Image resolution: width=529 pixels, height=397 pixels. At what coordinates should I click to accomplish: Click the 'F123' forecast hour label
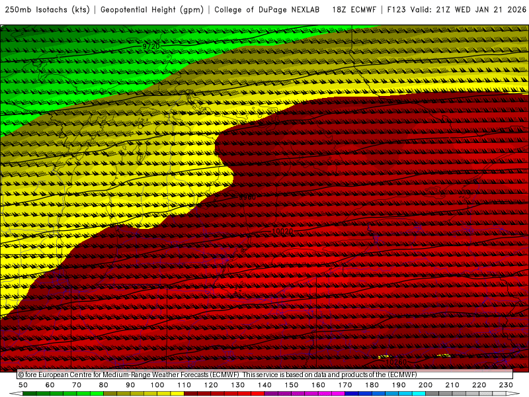coord(396,10)
